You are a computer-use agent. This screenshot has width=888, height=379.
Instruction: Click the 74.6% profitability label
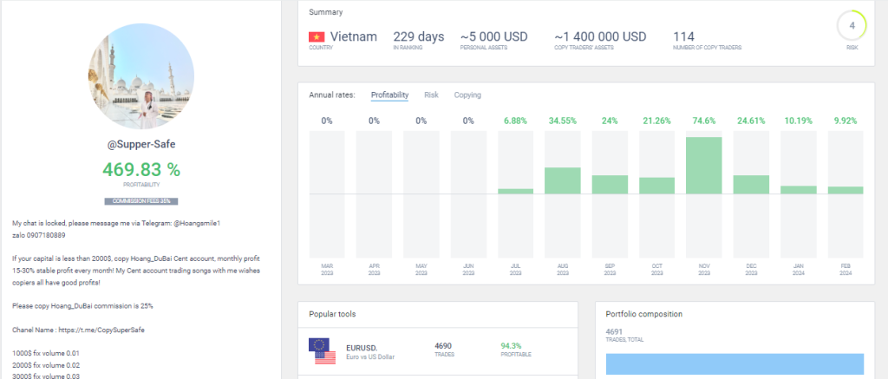click(704, 121)
